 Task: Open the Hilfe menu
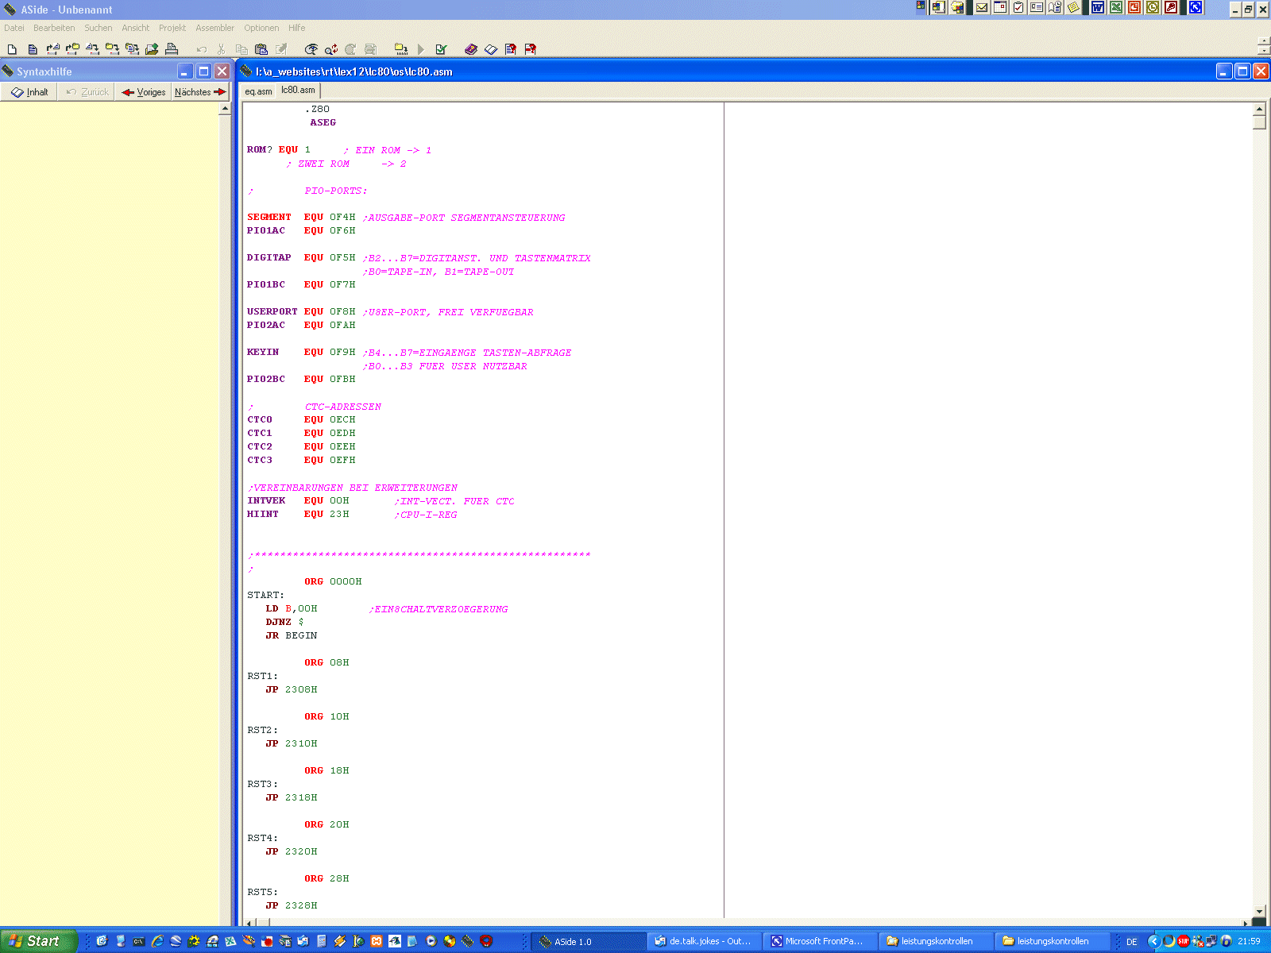click(x=297, y=28)
